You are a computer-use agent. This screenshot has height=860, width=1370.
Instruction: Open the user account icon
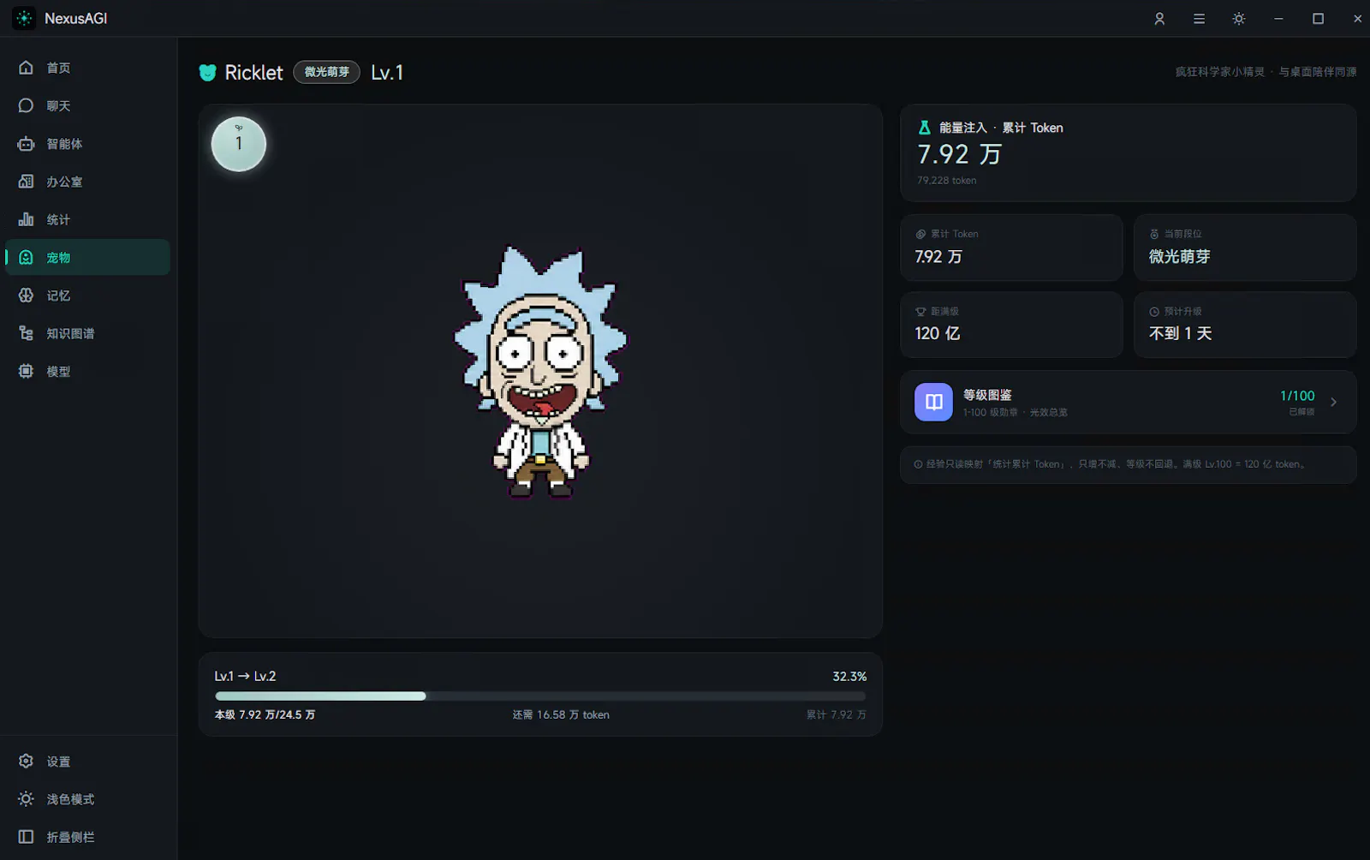click(1159, 19)
